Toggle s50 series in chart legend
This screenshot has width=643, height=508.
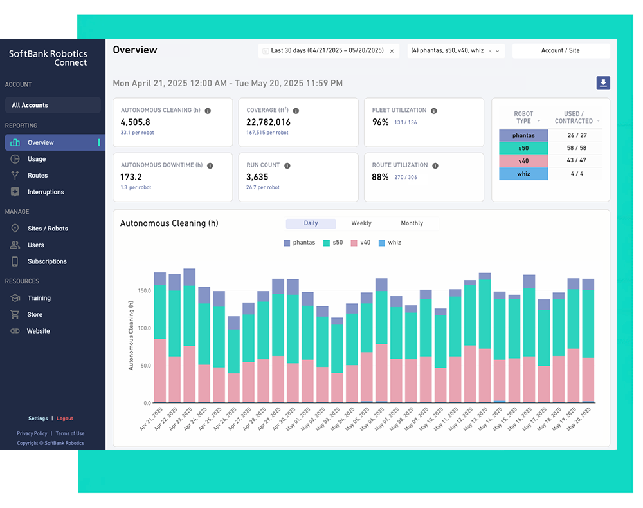[x=332, y=243]
